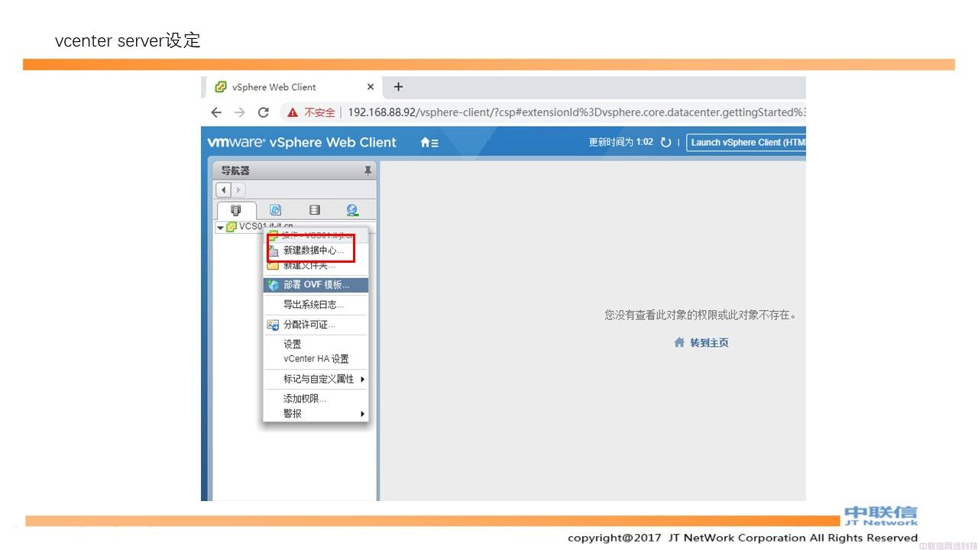
Task: Choose vCenter HA 设置 menu entry
Action: pos(316,359)
